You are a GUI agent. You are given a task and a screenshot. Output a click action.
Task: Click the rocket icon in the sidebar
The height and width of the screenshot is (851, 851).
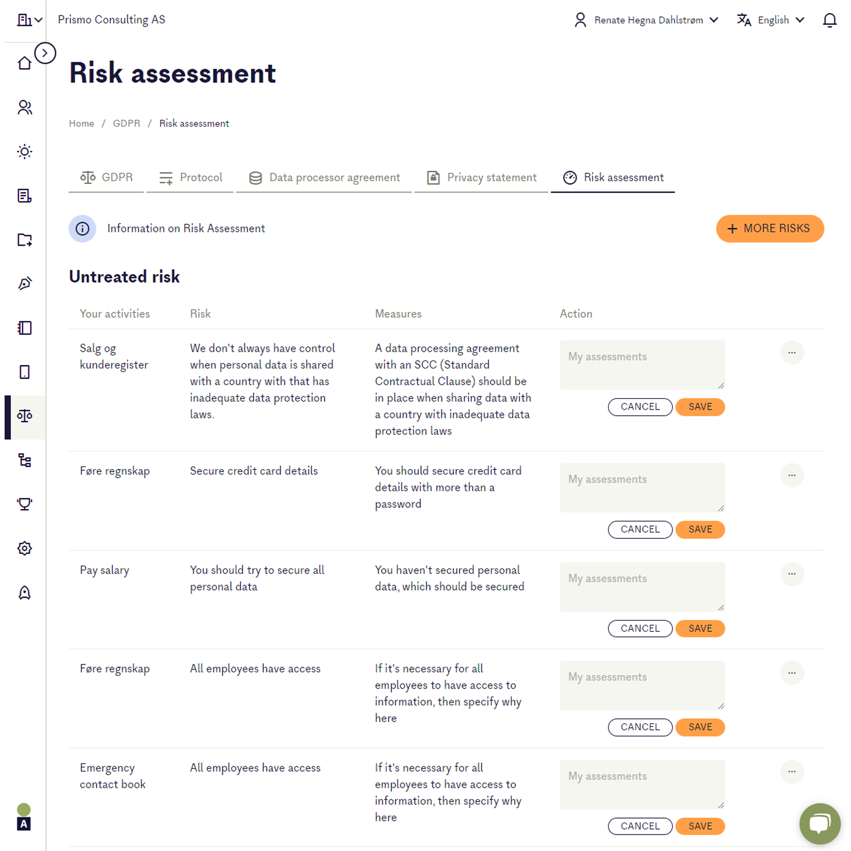24,592
